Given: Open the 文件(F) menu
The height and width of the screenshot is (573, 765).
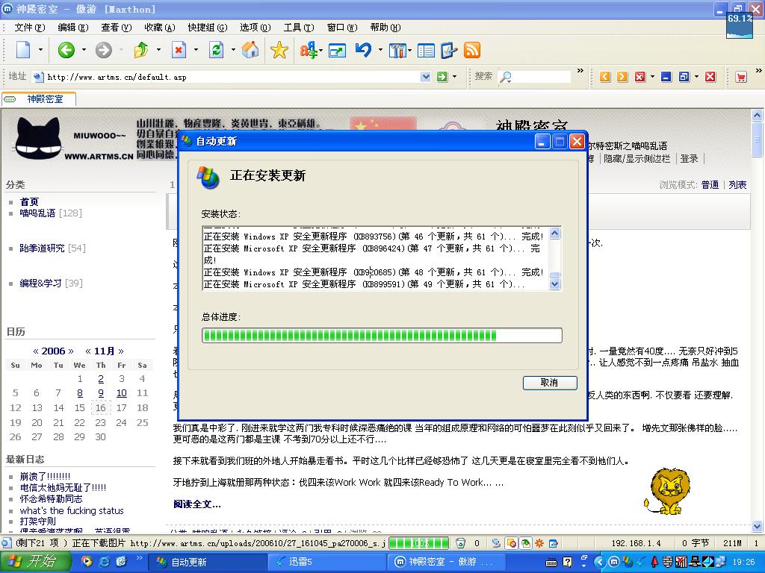Looking at the screenshot, I should (30, 28).
